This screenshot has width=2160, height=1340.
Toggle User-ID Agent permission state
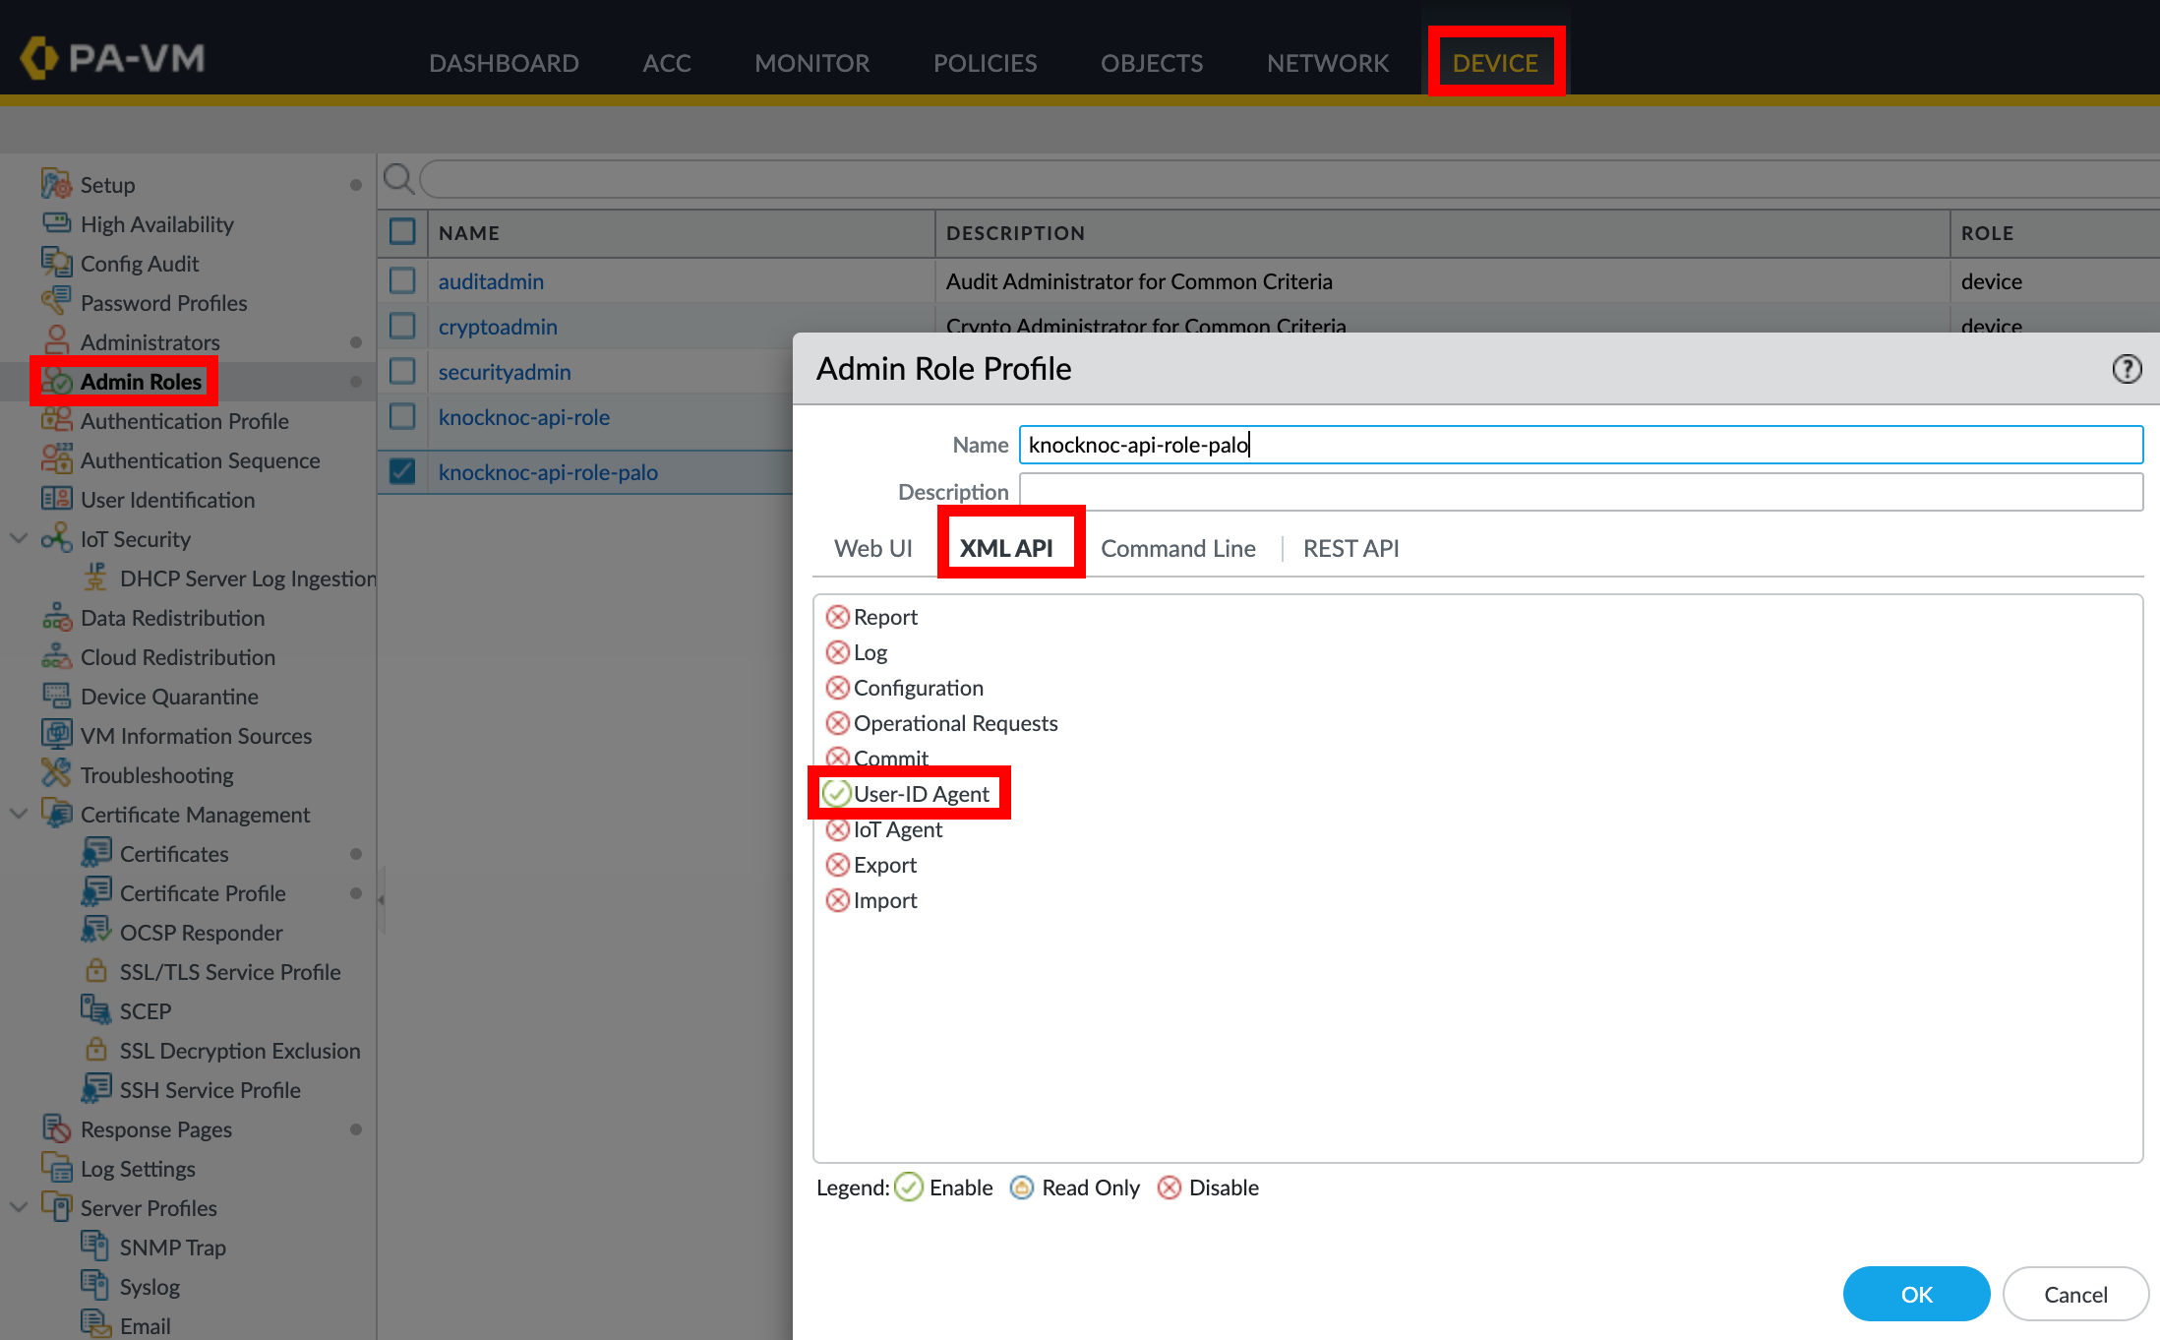(838, 794)
